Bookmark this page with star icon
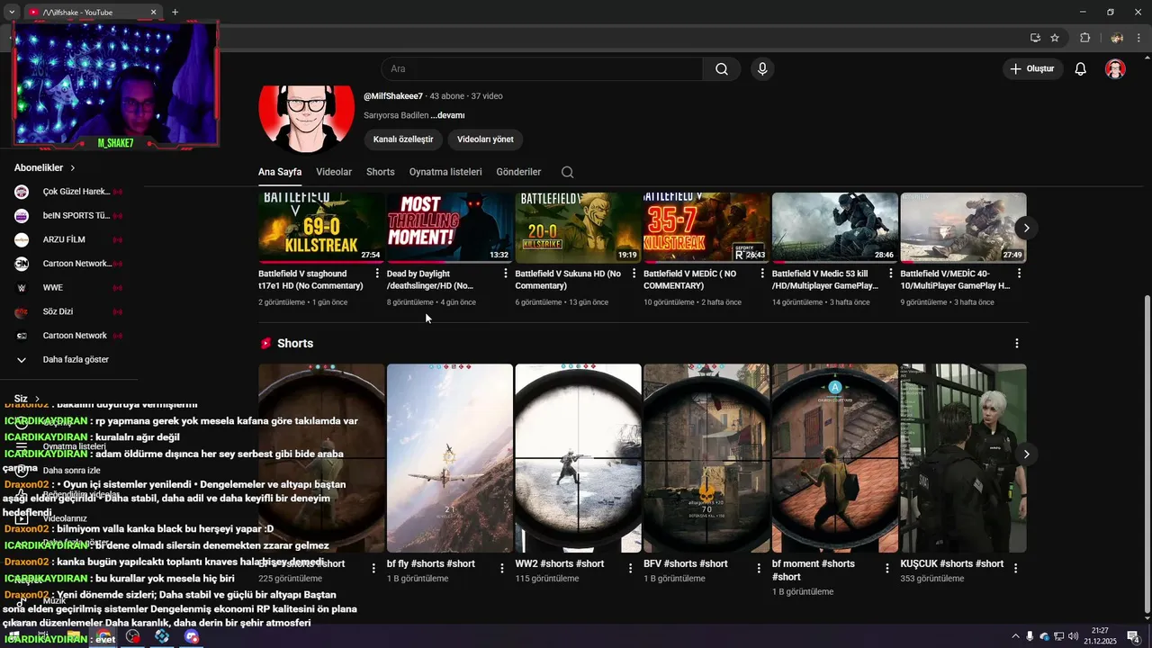Image resolution: width=1152 pixels, height=648 pixels. pos(1055,38)
